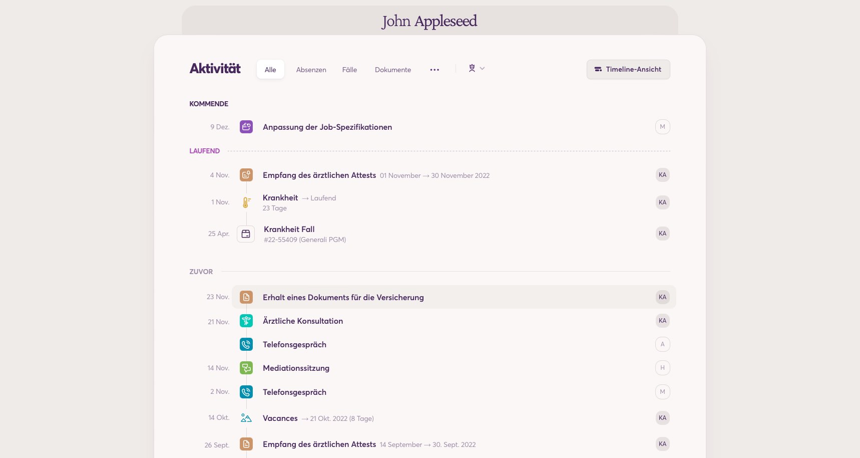The width and height of the screenshot is (860, 458).
Task: Switch to the Absenzen tab
Action: [x=311, y=70]
